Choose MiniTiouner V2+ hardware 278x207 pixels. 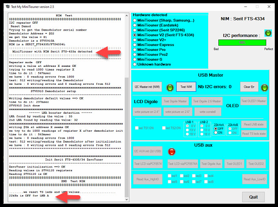click(135, 40)
